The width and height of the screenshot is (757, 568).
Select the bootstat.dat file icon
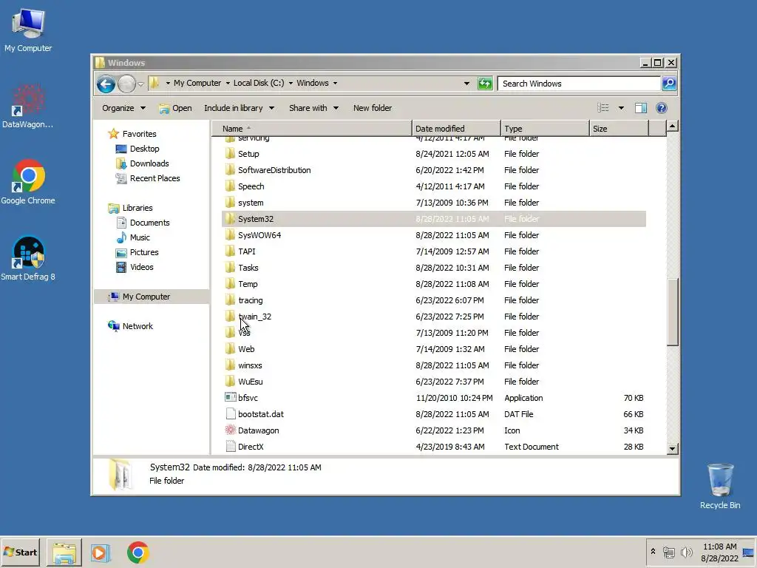coord(231,414)
